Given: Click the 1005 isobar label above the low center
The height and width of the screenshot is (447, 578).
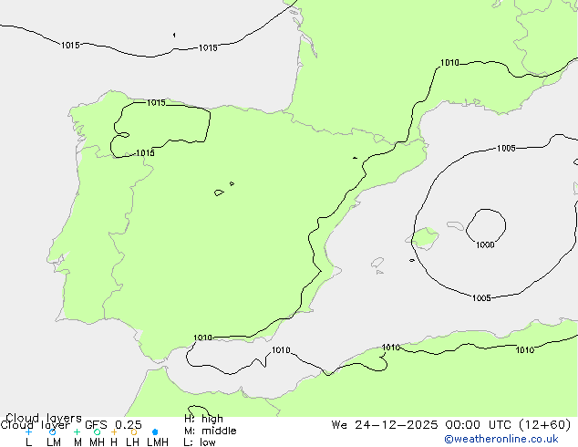Looking at the screenshot, I should point(506,149).
